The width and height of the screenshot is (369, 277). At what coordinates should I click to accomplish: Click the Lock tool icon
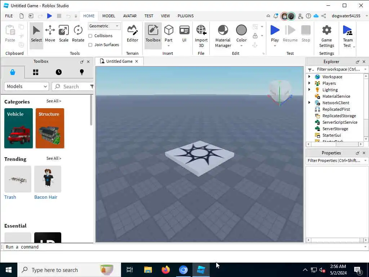pyautogui.click(x=255, y=36)
